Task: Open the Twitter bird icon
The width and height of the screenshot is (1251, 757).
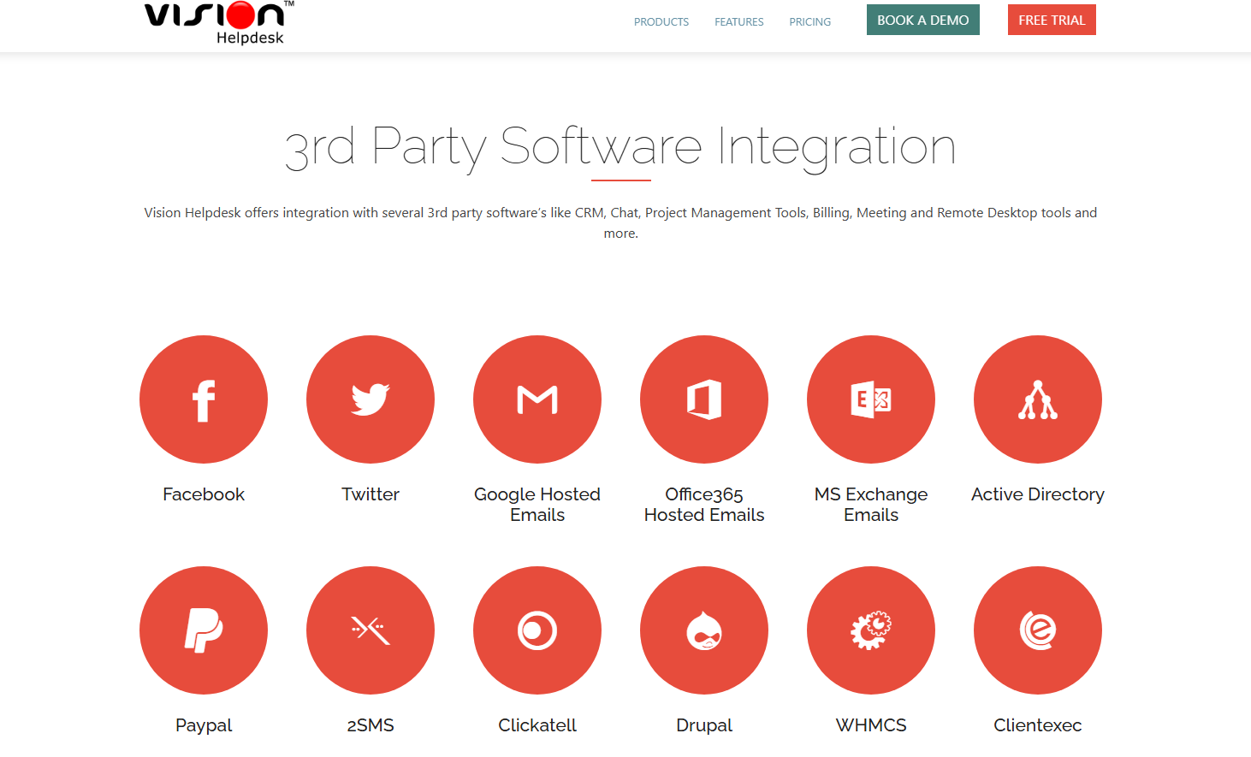Action: [x=371, y=399]
